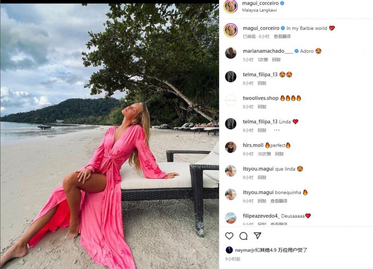The height and width of the screenshot is (269, 373).
Task: Open three-dot options on telma_filipa_13 Linda comment
Action: [x=276, y=130]
